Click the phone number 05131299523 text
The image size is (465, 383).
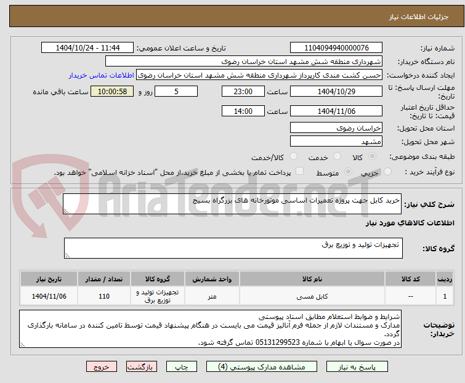pyautogui.click(x=278, y=342)
